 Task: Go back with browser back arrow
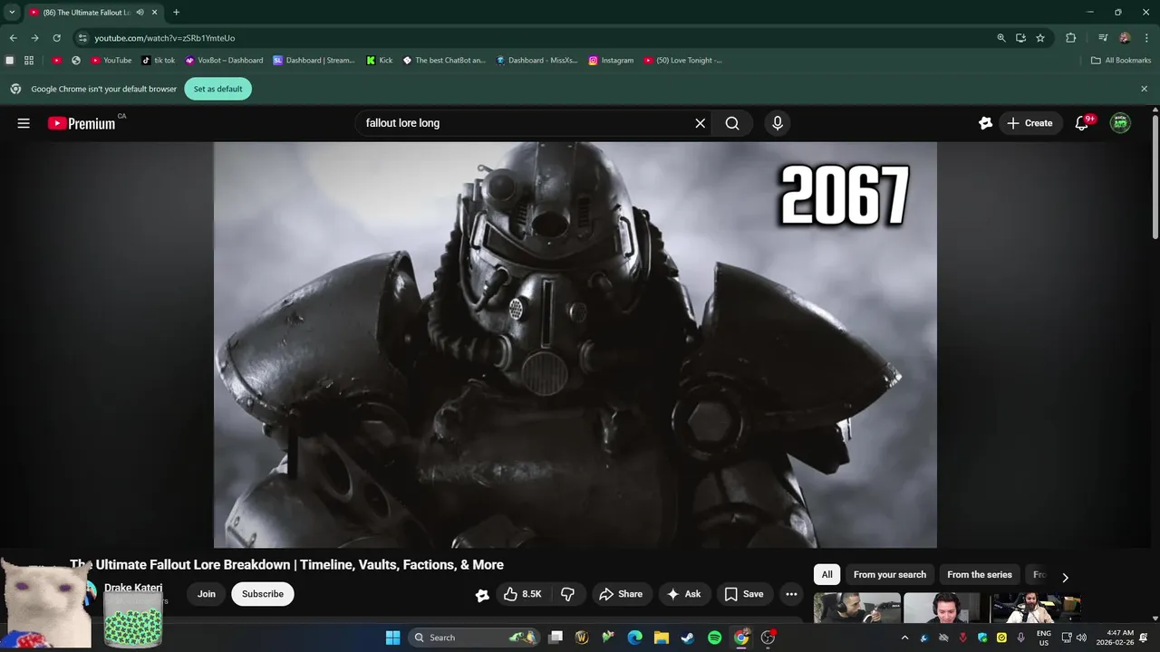click(13, 38)
